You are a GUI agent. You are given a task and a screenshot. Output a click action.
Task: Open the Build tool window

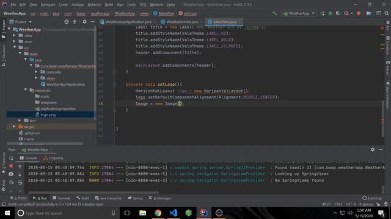coord(82,198)
